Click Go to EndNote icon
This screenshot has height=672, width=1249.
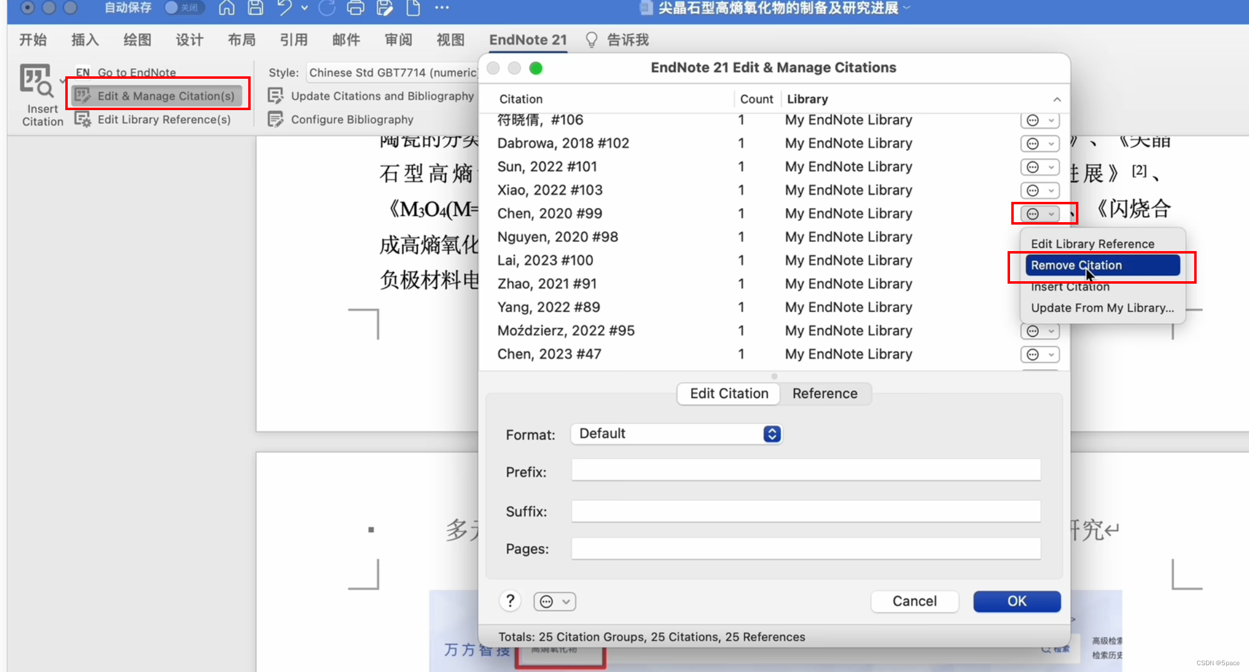tap(81, 72)
